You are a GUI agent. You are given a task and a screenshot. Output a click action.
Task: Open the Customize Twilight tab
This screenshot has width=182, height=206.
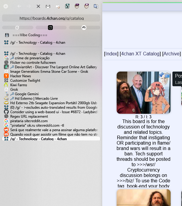point(51,81)
